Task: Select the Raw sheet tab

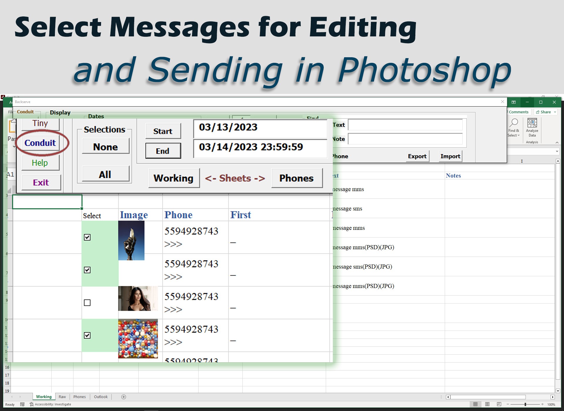Action: (62, 397)
